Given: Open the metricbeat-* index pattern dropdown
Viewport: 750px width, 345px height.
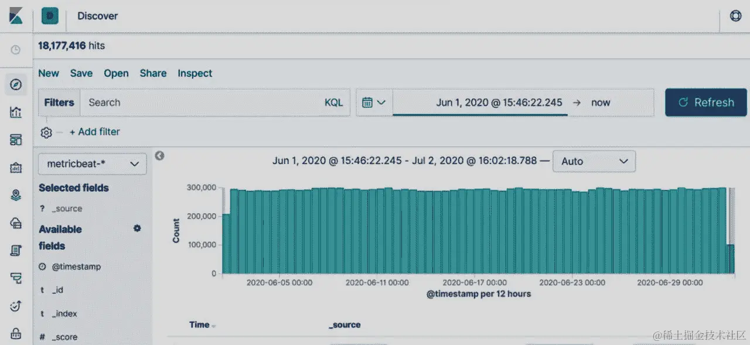Looking at the screenshot, I should tap(93, 163).
